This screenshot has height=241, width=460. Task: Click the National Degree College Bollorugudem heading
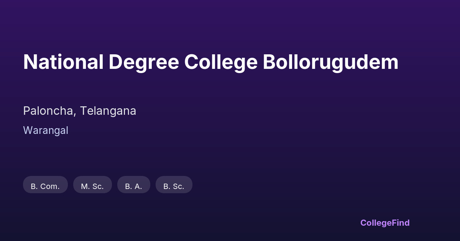pos(210,62)
